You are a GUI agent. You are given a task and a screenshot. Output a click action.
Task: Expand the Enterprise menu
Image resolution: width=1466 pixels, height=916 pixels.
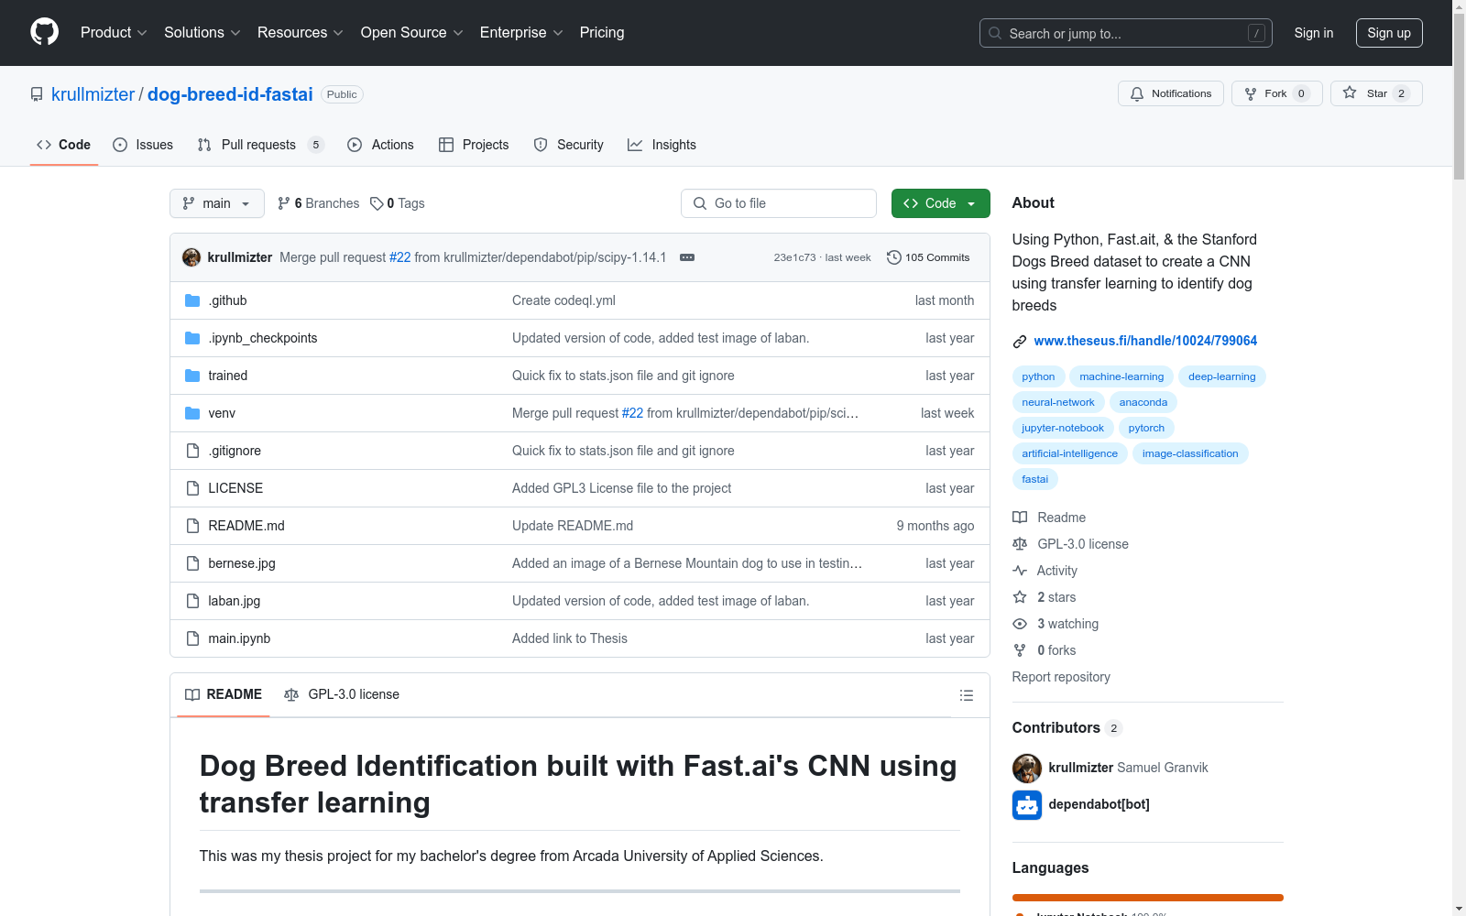point(521,32)
